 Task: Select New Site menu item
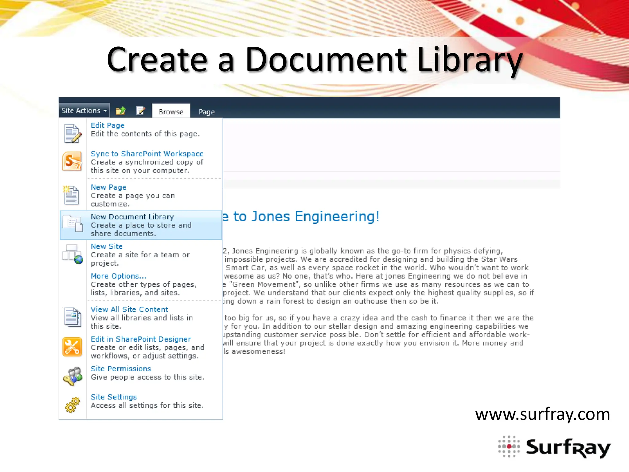click(107, 246)
